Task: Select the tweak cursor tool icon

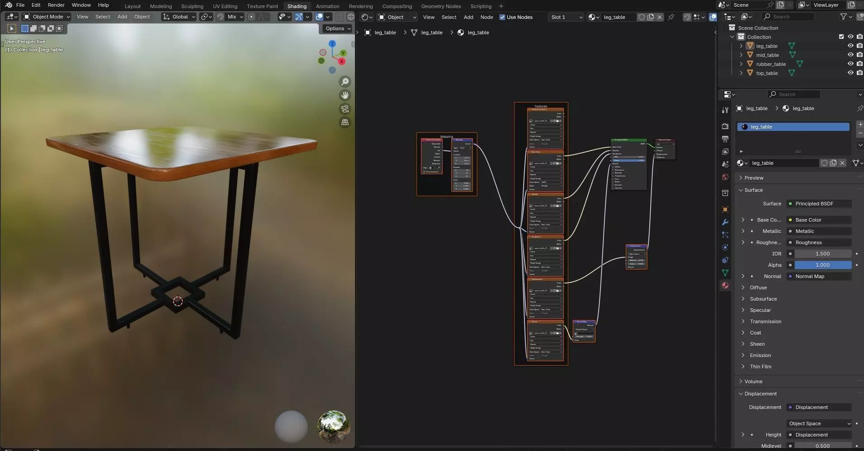Action: (12, 28)
